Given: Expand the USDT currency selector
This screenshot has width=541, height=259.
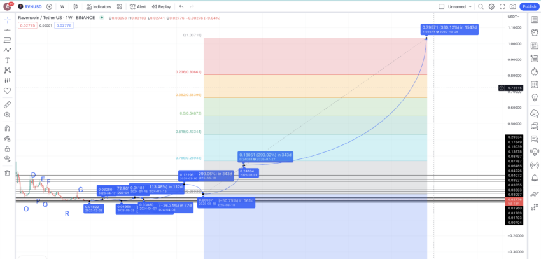Looking at the screenshot, I should pos(513,17).
